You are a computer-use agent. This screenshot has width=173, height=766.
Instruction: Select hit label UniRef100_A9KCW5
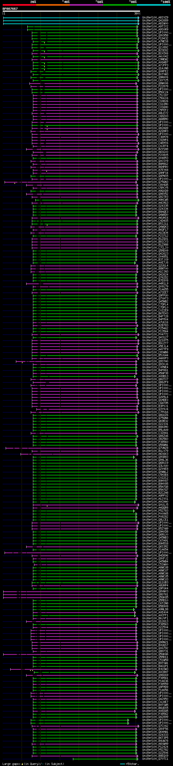click(155, 200)
